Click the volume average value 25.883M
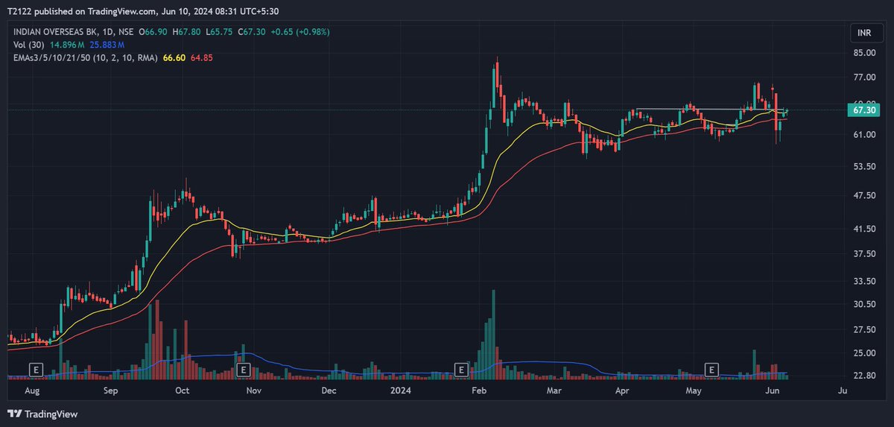 coord(107,45)
